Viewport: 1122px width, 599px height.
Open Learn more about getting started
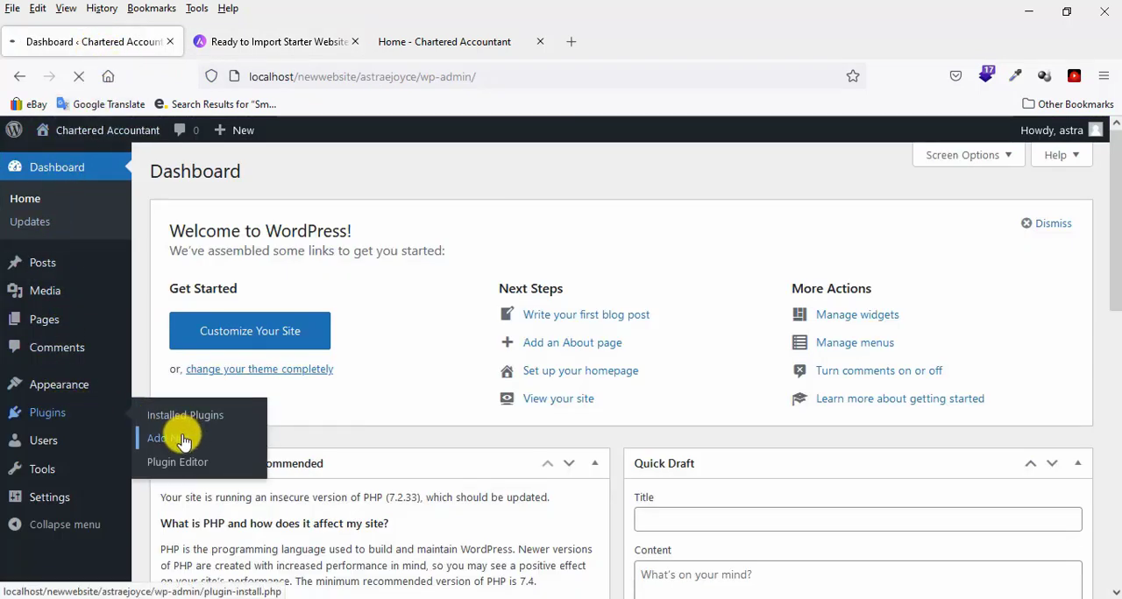pos(900,398)
